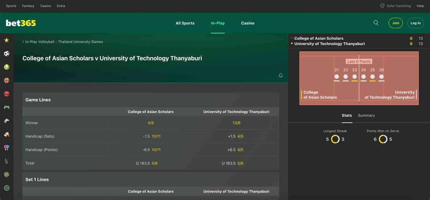Select Handicap Sets -1.5 at 10/11
The width and height of the screenshot is (430, 200).
pyautogui.click(x=151, y=136)
